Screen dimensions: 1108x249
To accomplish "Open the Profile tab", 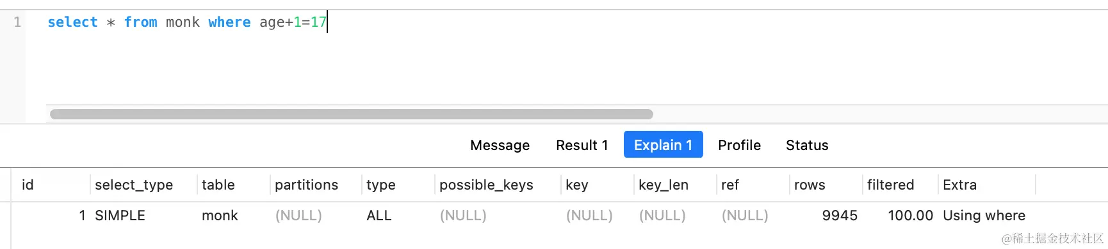I will coord(739,145).
